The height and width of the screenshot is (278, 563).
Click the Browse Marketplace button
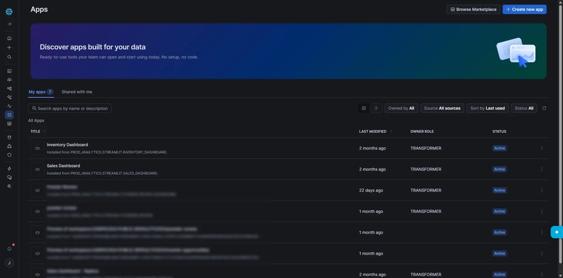click(473, 9)
